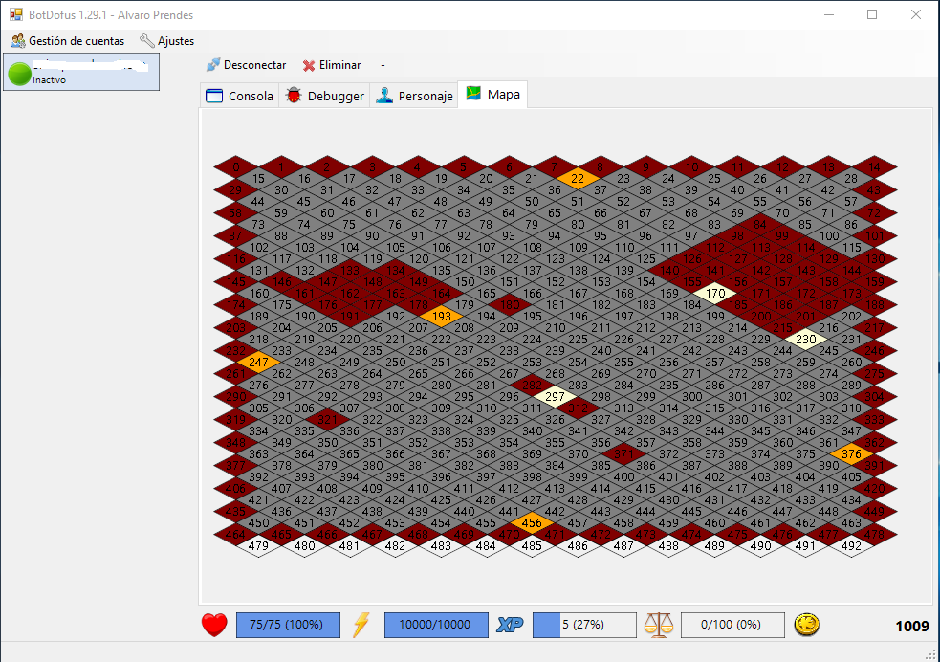The height and width of the screenshot is (662, 940).
Task: Click dark red map cell 282
Action: [532, 385]
